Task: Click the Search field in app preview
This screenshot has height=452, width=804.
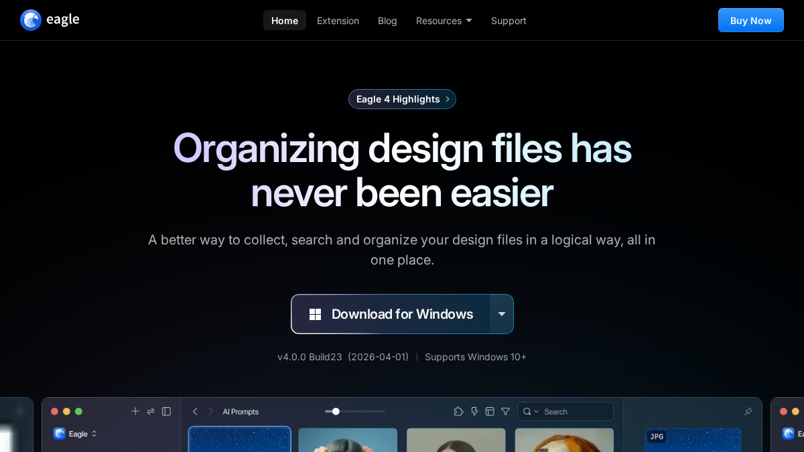Action: [565, 411]
